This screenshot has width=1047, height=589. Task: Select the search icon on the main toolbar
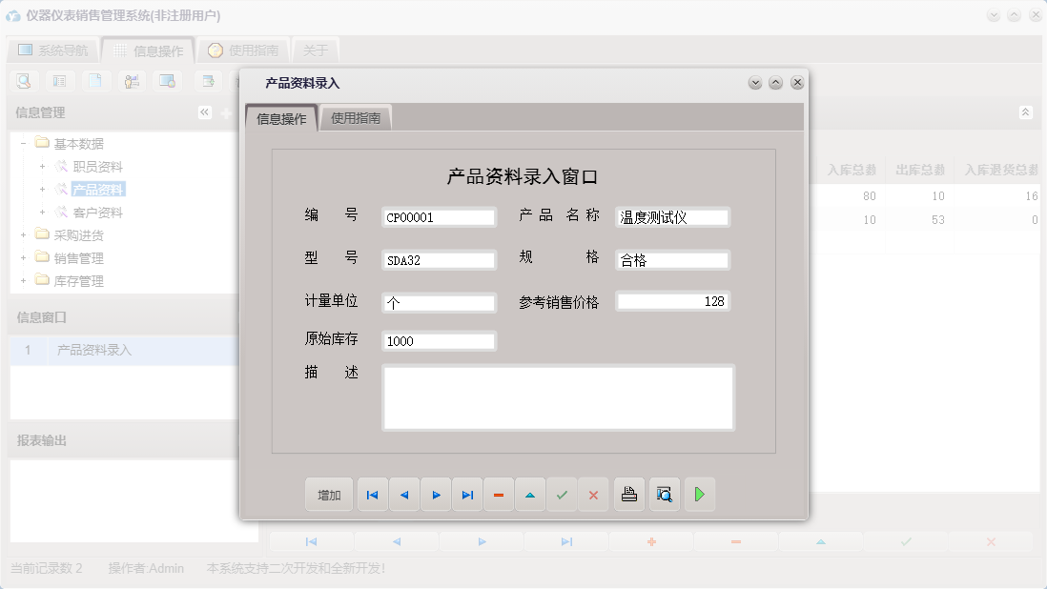pos(23,81)
